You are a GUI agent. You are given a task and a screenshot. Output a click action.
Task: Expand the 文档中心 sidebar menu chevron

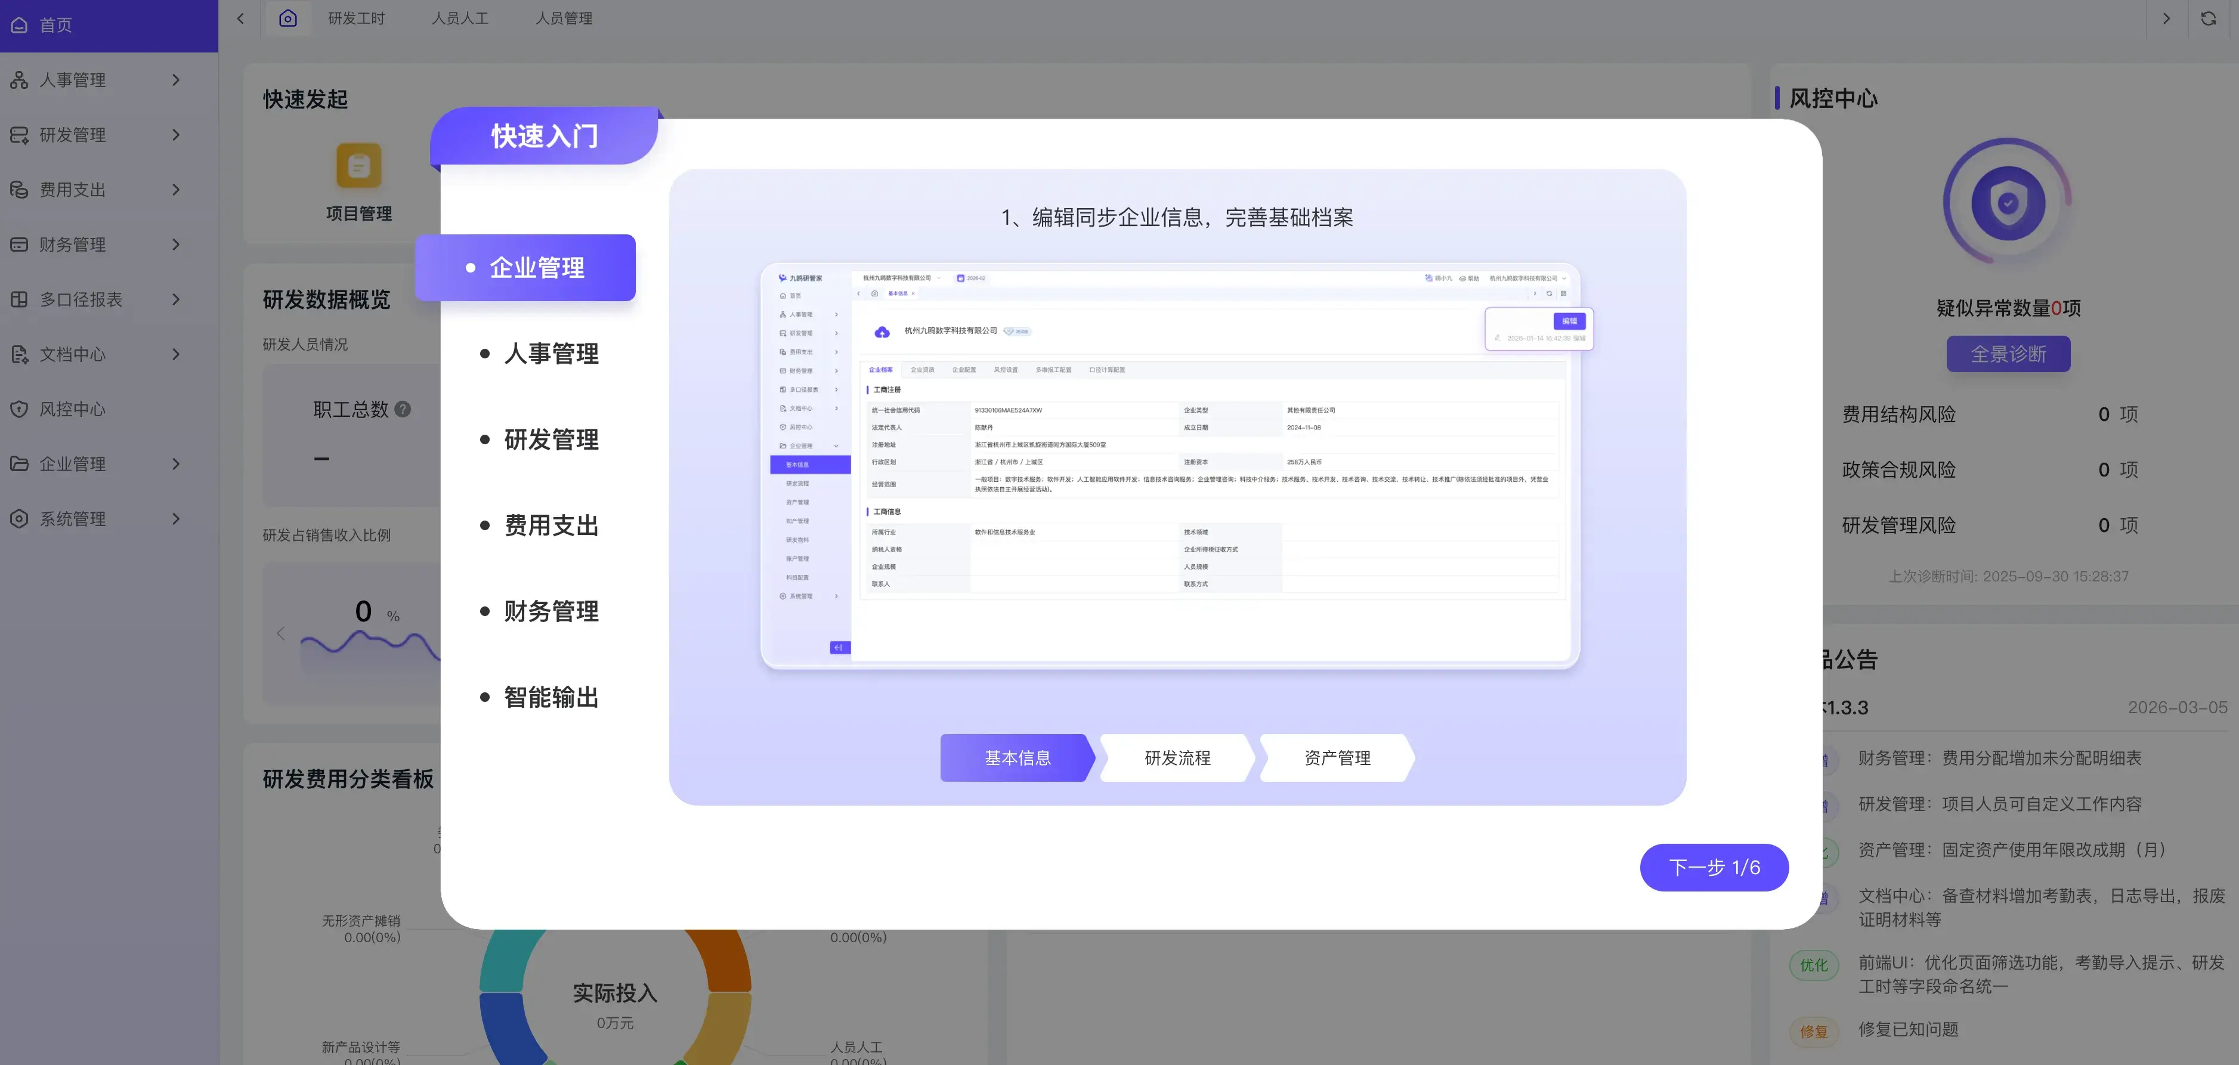[x=177, y=354]
